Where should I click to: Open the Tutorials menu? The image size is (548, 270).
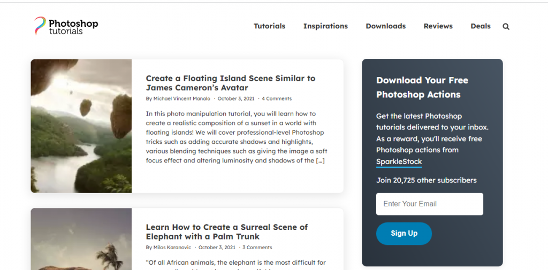(269, 26)
